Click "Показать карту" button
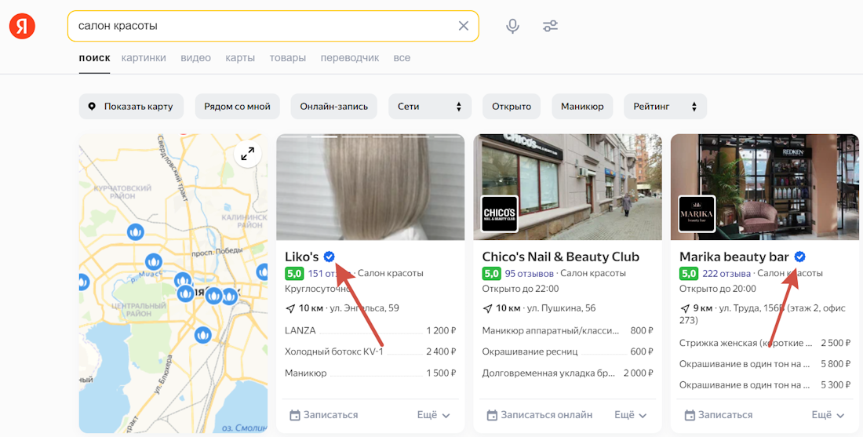 tap(131, 107)
